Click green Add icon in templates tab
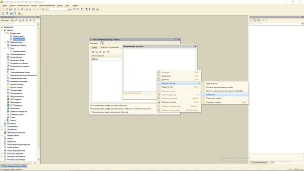 pos(93,52)
